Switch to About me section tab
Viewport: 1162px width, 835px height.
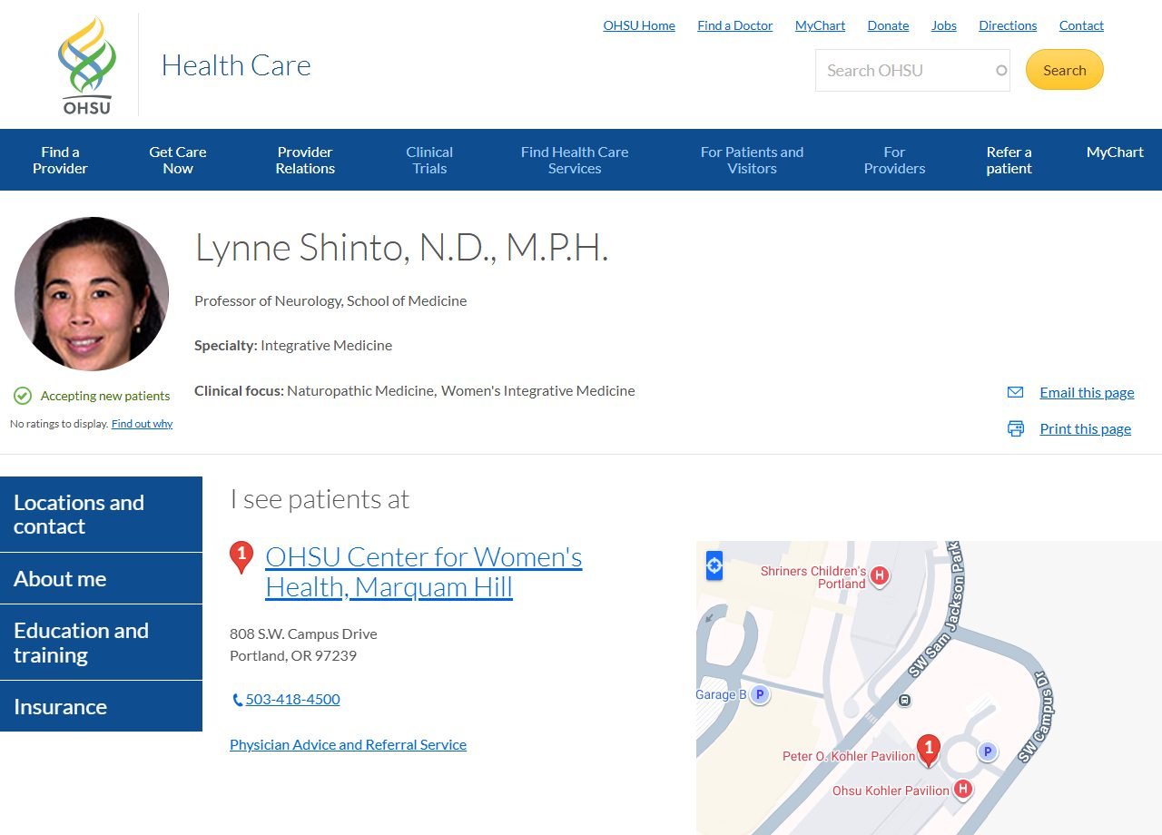point(101,578)
